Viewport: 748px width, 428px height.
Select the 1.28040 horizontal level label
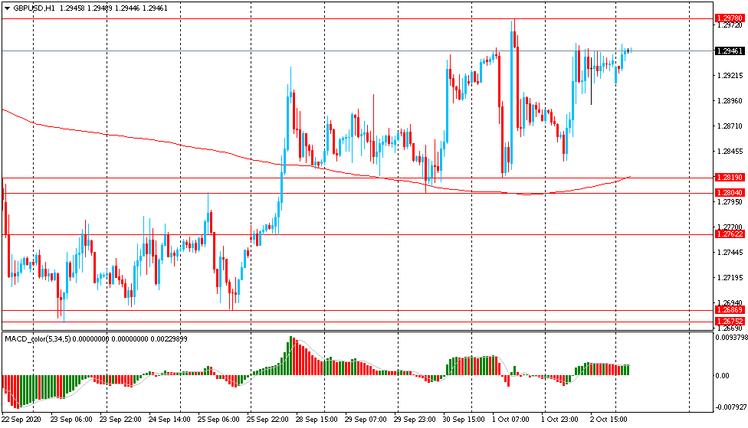[x=730, y=192]
